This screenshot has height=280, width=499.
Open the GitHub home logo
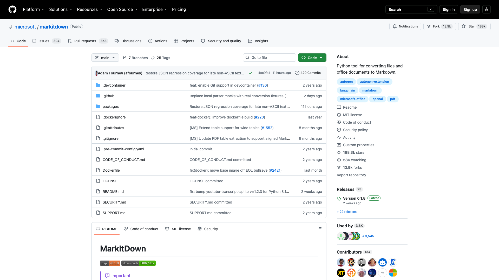pos(12,9)
